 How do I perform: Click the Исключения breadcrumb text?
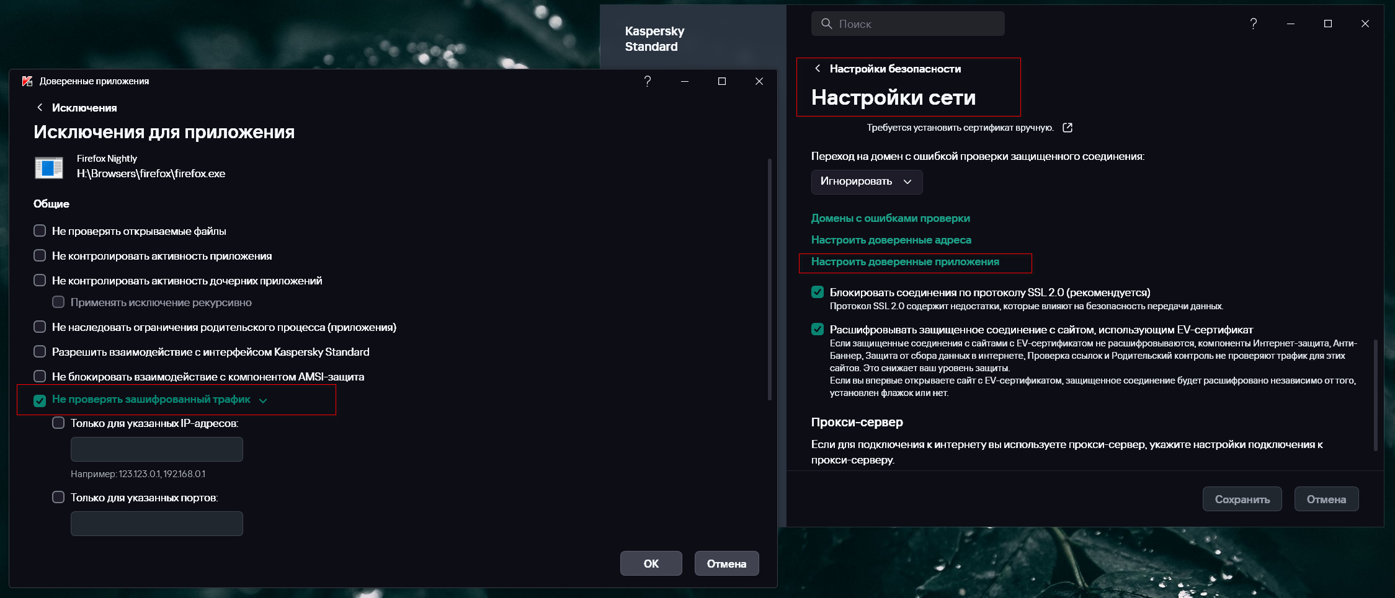(x=84, y=108)
